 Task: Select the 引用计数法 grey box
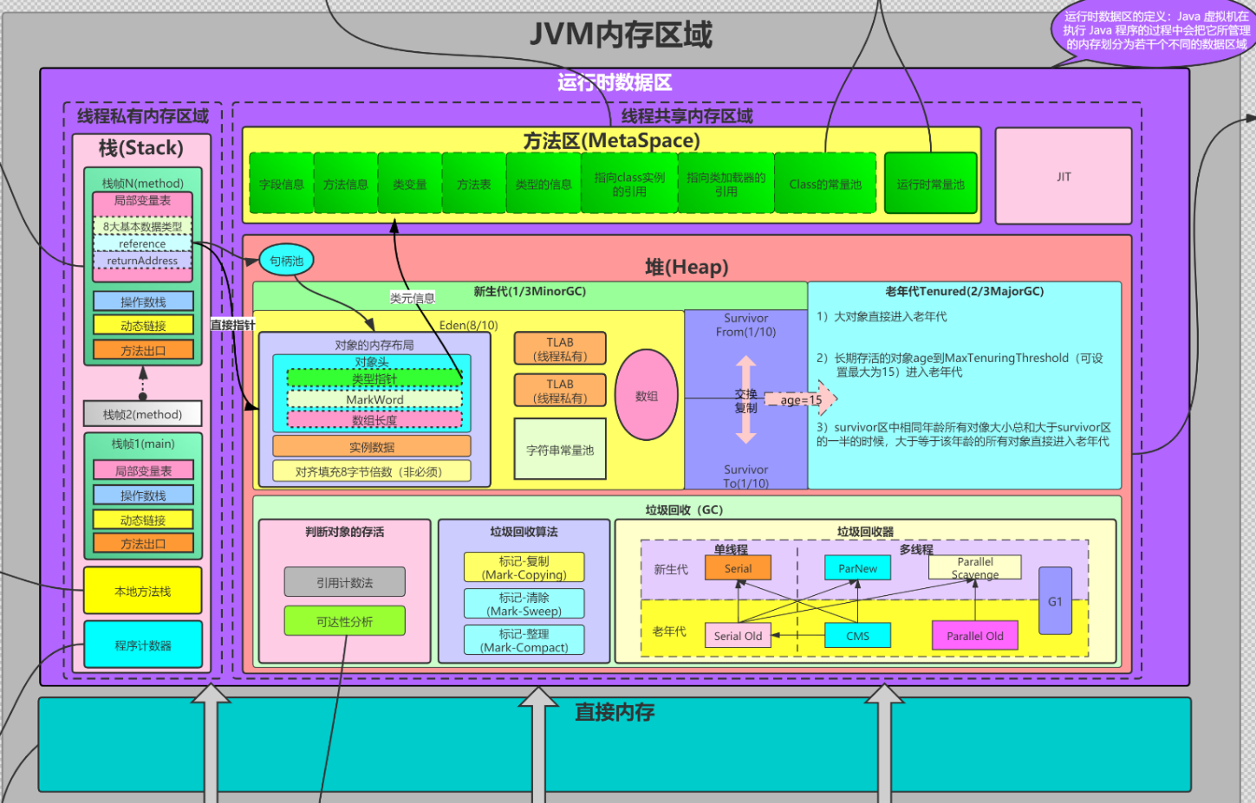345,582
